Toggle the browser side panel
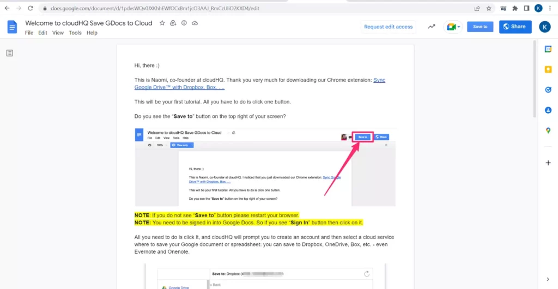 point(527,9)
